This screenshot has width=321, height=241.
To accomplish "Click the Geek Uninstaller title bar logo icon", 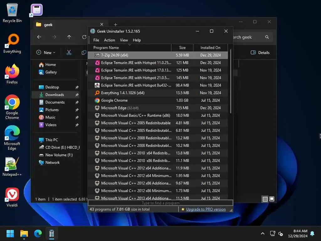I will pos(93,31).
